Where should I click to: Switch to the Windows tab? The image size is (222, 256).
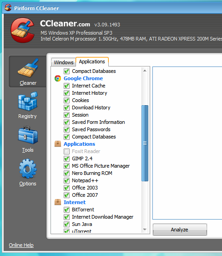point(64,62)
